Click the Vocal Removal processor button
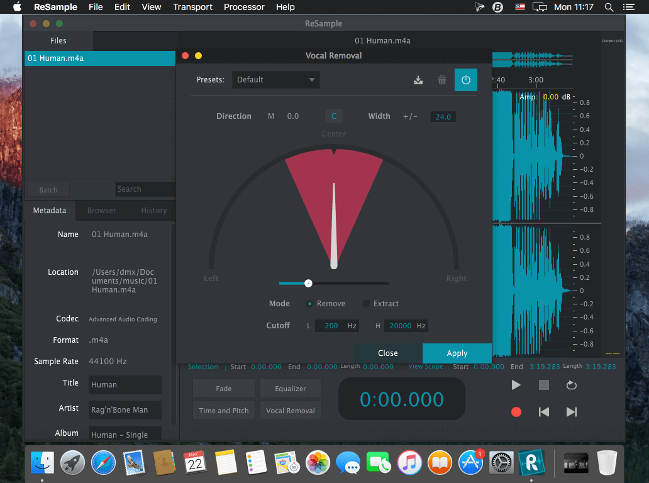 (291, 411)
